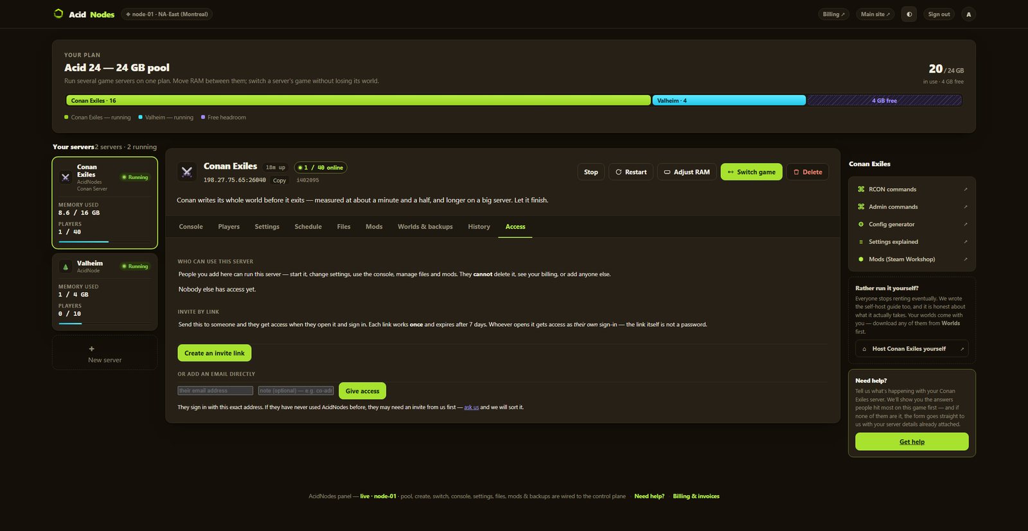Click the Sign out button
1028x531 pixels.
tap(939, 14)
